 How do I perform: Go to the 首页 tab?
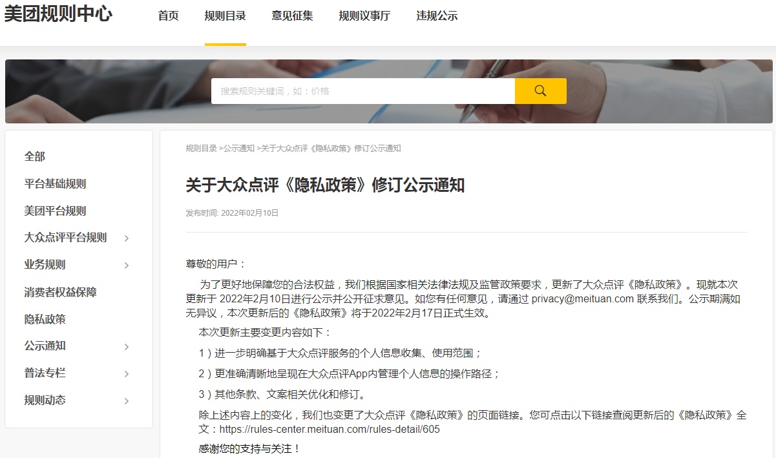tap(169, 16)
